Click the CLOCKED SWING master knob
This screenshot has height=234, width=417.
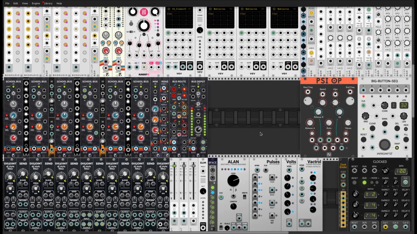[x=385, y=182]
